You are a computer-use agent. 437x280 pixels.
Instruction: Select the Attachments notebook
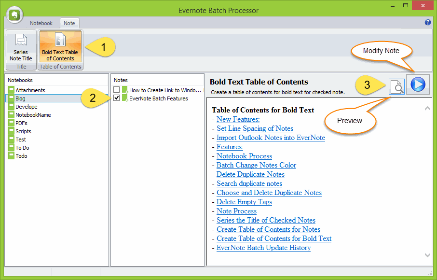click(30, 90)
